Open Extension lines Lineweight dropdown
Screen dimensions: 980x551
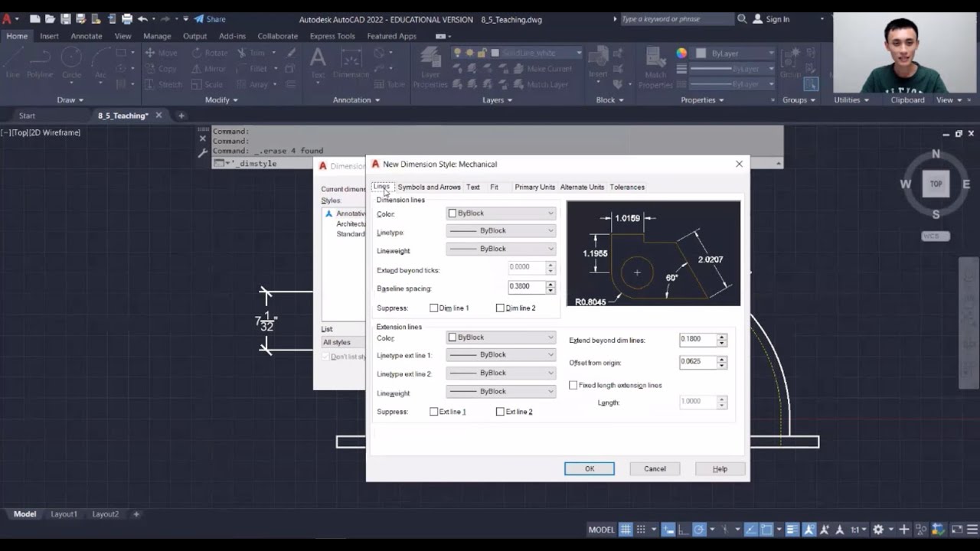click(x=501, y=391)
